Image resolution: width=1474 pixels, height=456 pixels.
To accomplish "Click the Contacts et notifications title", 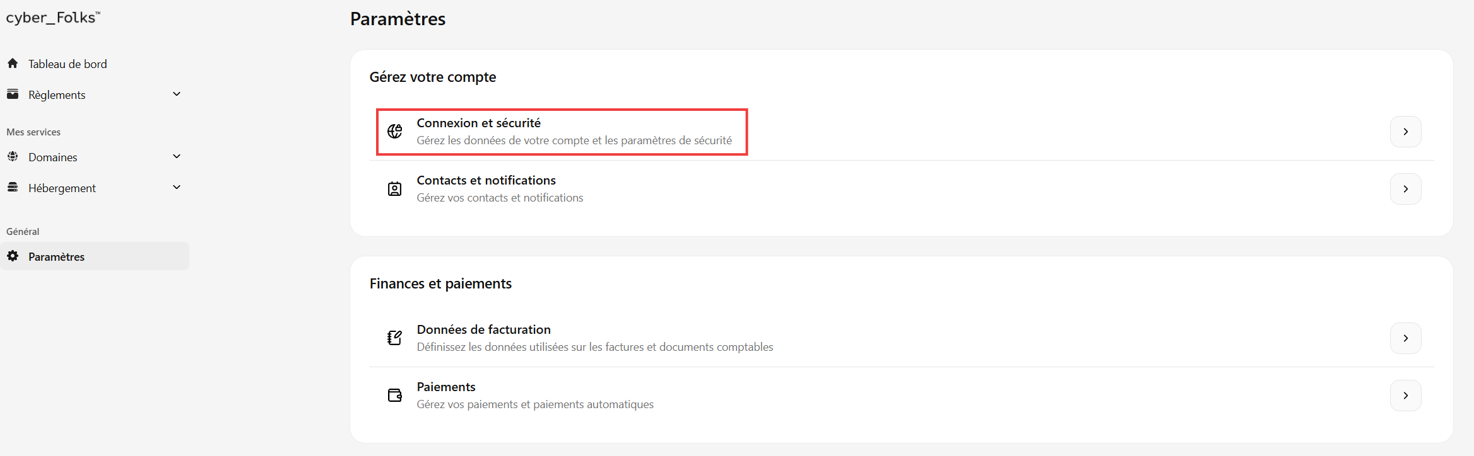I will point(486,180).
